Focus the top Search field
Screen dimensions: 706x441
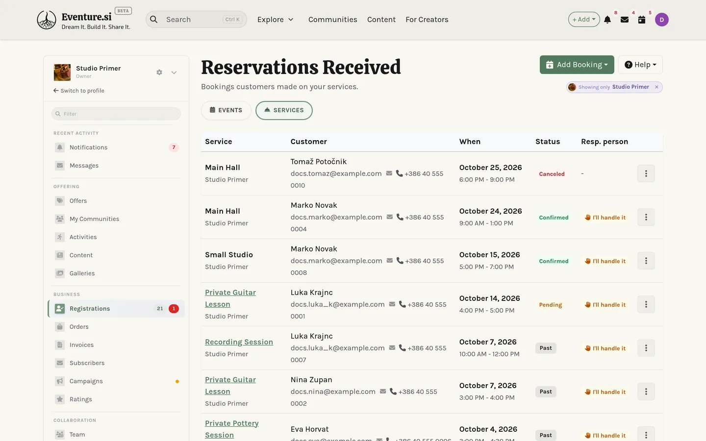(x=196, y=20)
